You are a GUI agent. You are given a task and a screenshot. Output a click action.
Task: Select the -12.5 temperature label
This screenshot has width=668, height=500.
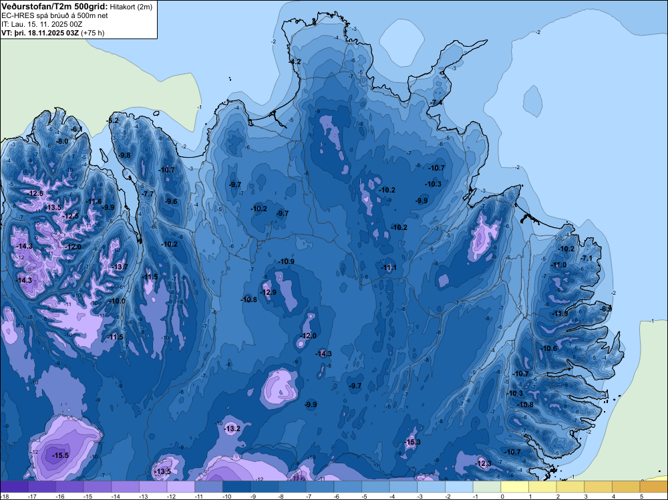coord(70,216)
